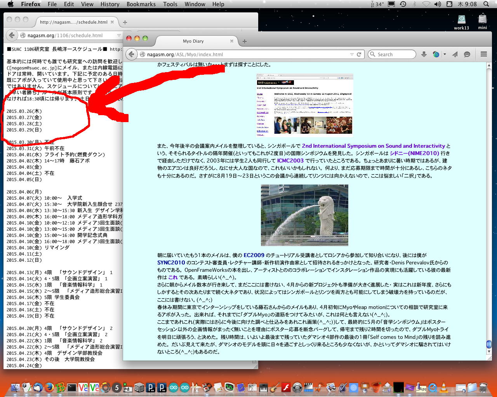This screenshot has width=497, height=397.
Task: Select the schedule.html tab
Action: coord(73,22)
